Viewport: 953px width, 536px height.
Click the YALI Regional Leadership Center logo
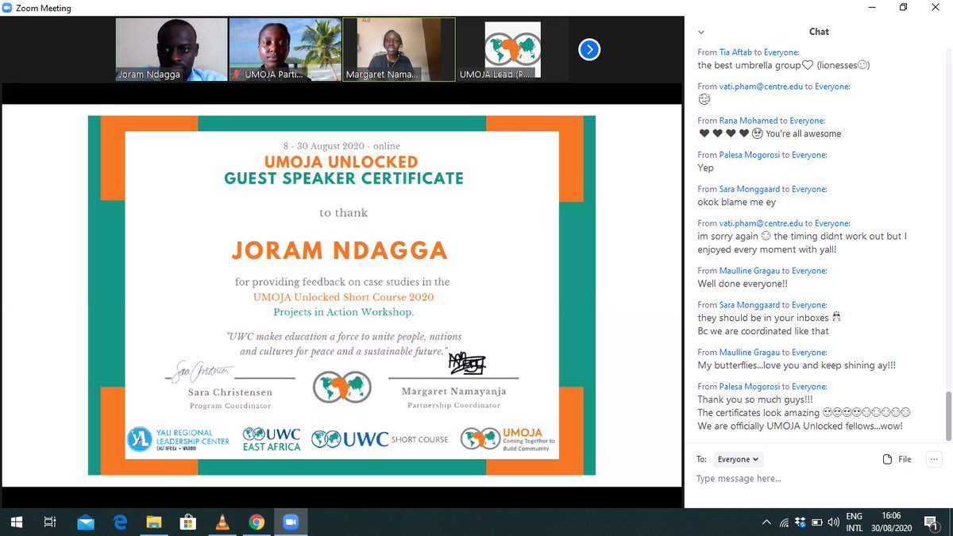pos(179,438)
